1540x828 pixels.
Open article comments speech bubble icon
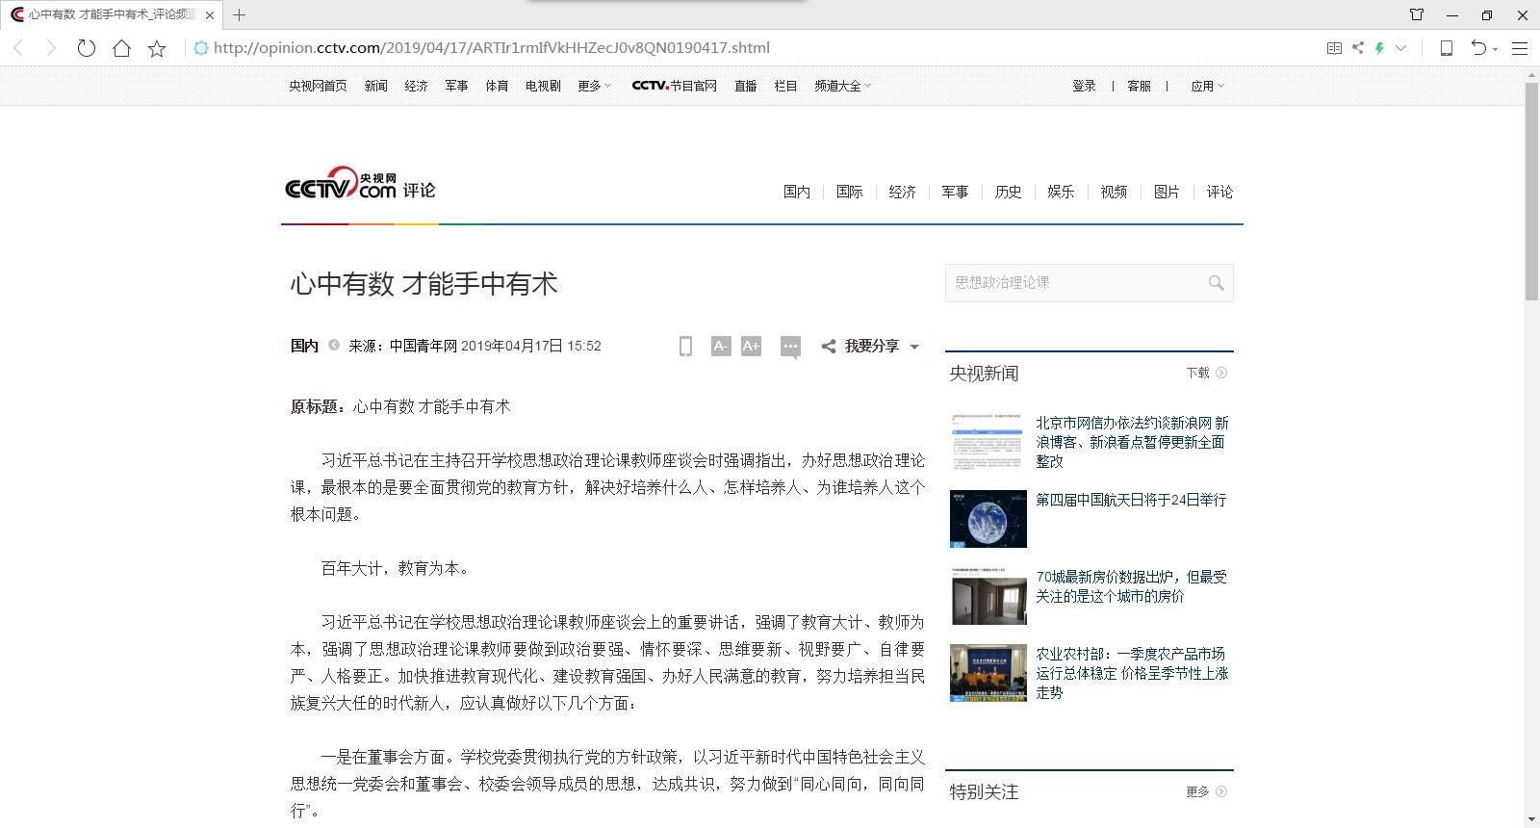coord(790,347)
